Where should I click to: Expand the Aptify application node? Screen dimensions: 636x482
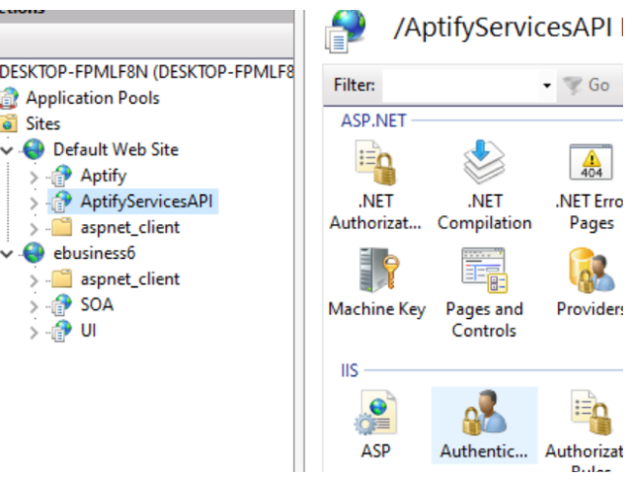pos(34,178)
